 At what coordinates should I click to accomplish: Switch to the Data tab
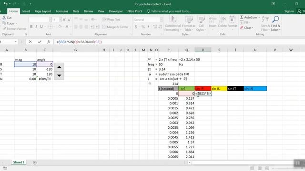pos(76,11)
